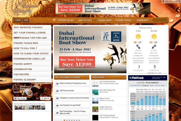The width and height of the screenshot is (181, 121).
Task: Click Emirates Fishing Facebook page title
Action: 30,87
